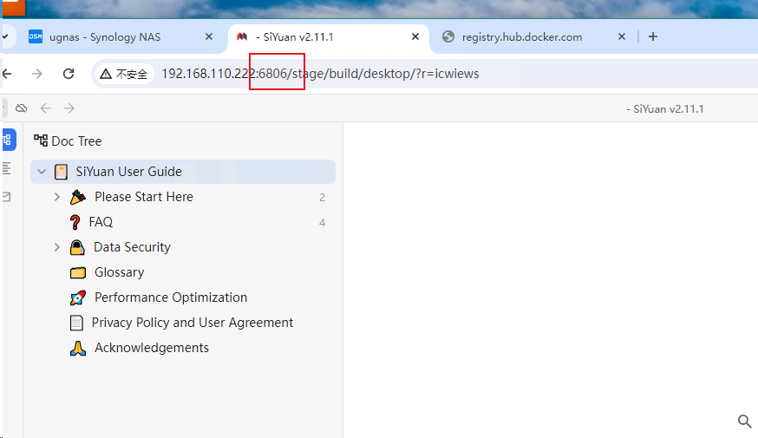This screenshot has width=758, height=438.
Task: Click the page icon of Privacy Policy
Action: tap(76, 323)
